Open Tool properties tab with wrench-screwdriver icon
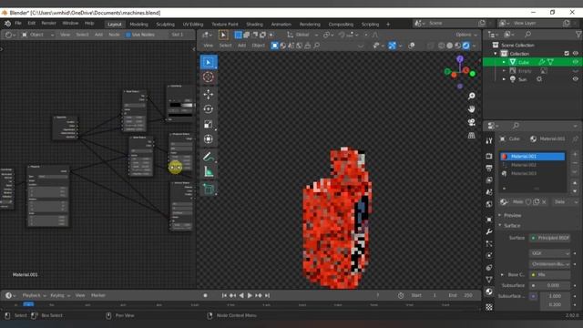The width and height of the screenshot is (583, 328). click(489, 140)
